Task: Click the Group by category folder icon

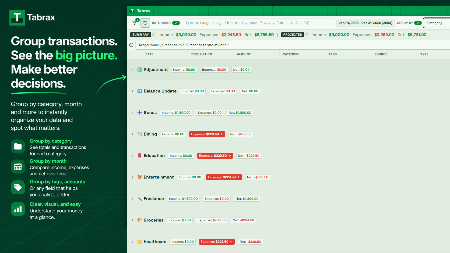Action: click(18, 147)
